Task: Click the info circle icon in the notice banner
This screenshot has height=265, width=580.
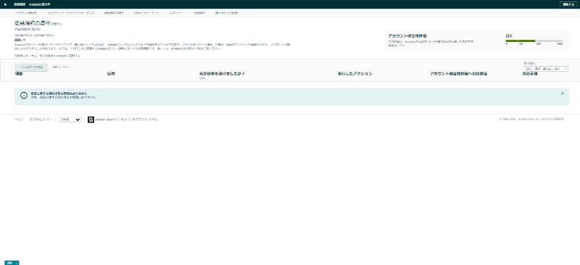Action: click(x=24, y=96)
